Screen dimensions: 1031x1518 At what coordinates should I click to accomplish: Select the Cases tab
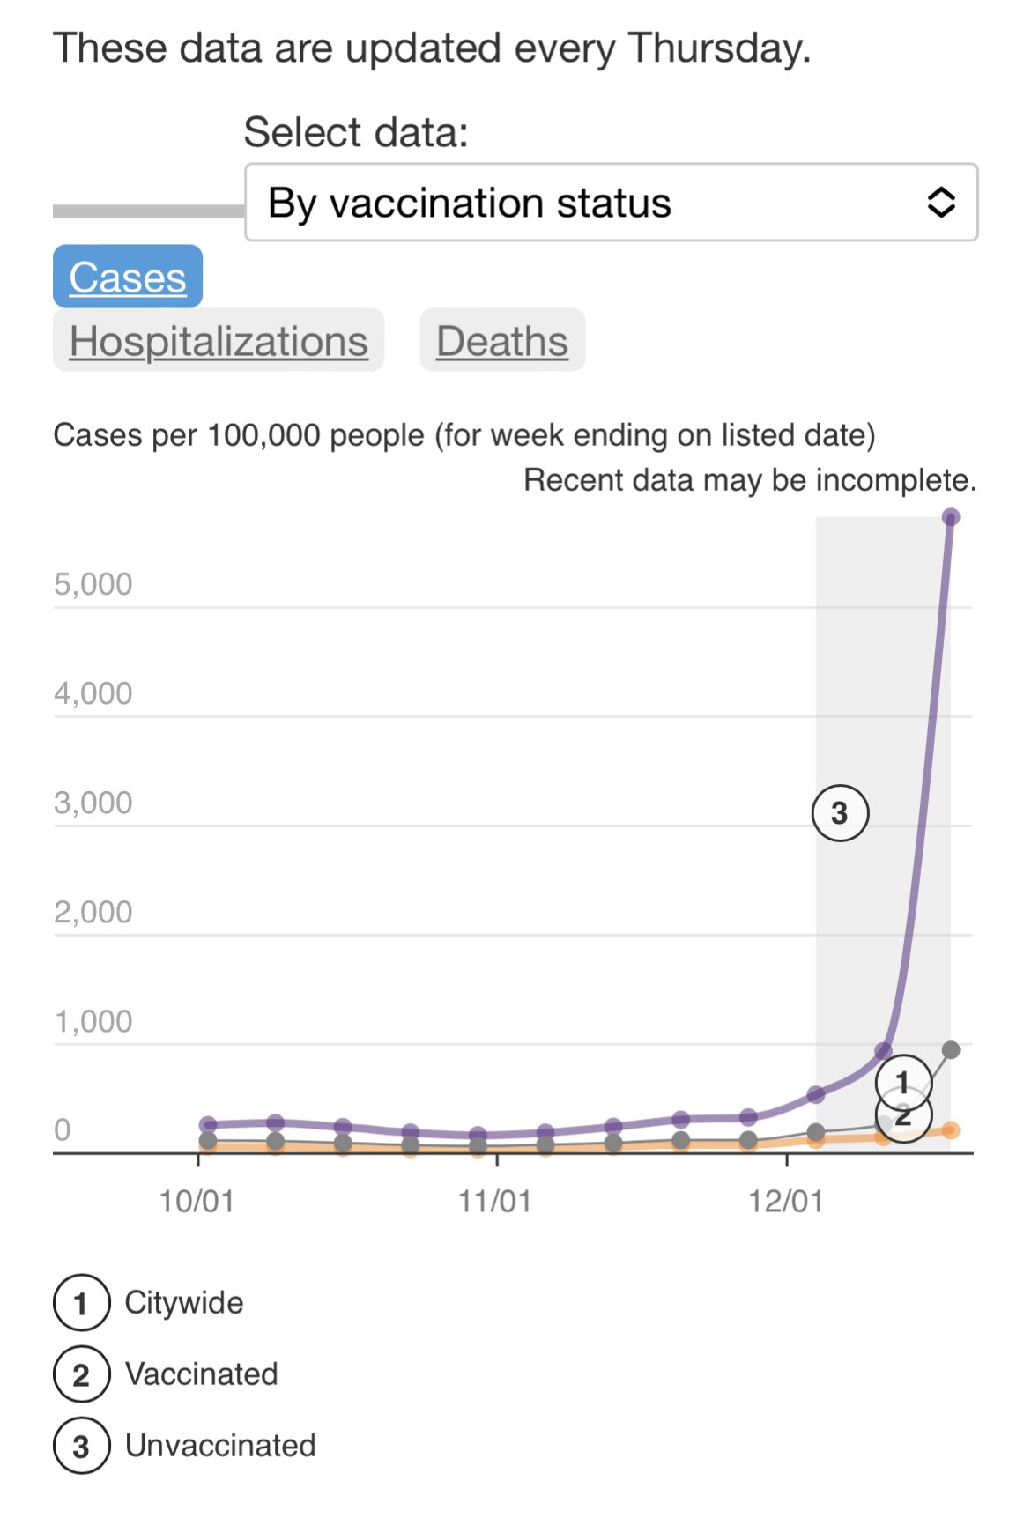pos(126,277)
